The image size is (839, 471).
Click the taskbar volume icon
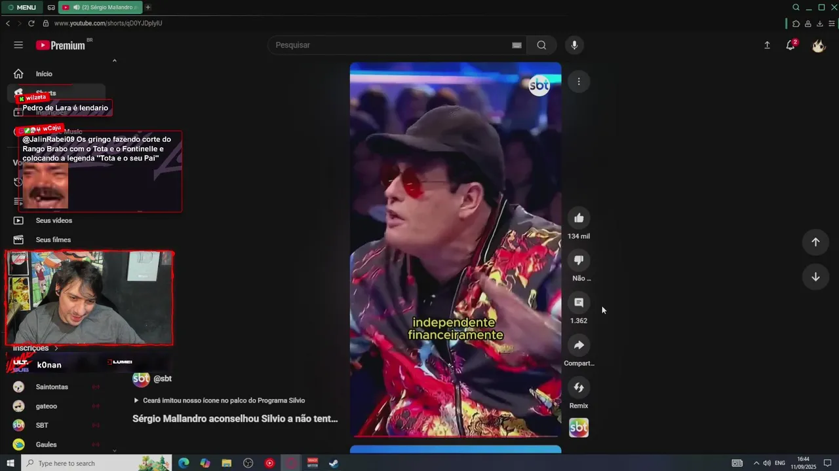[x=767, y=463]
